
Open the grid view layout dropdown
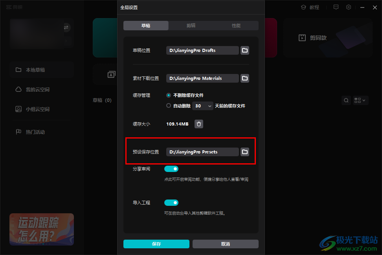tap(360, 100)
